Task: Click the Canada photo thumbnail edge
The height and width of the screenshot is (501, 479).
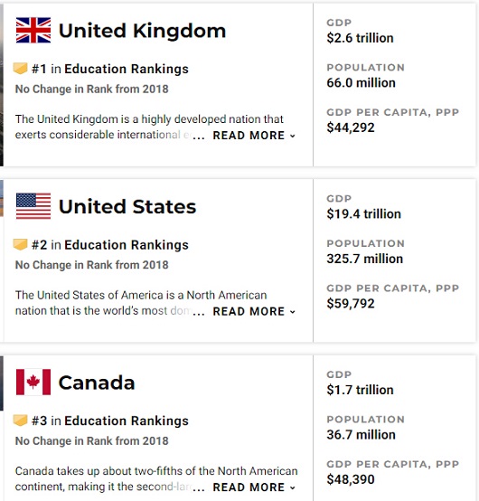Action: point(2,383)
